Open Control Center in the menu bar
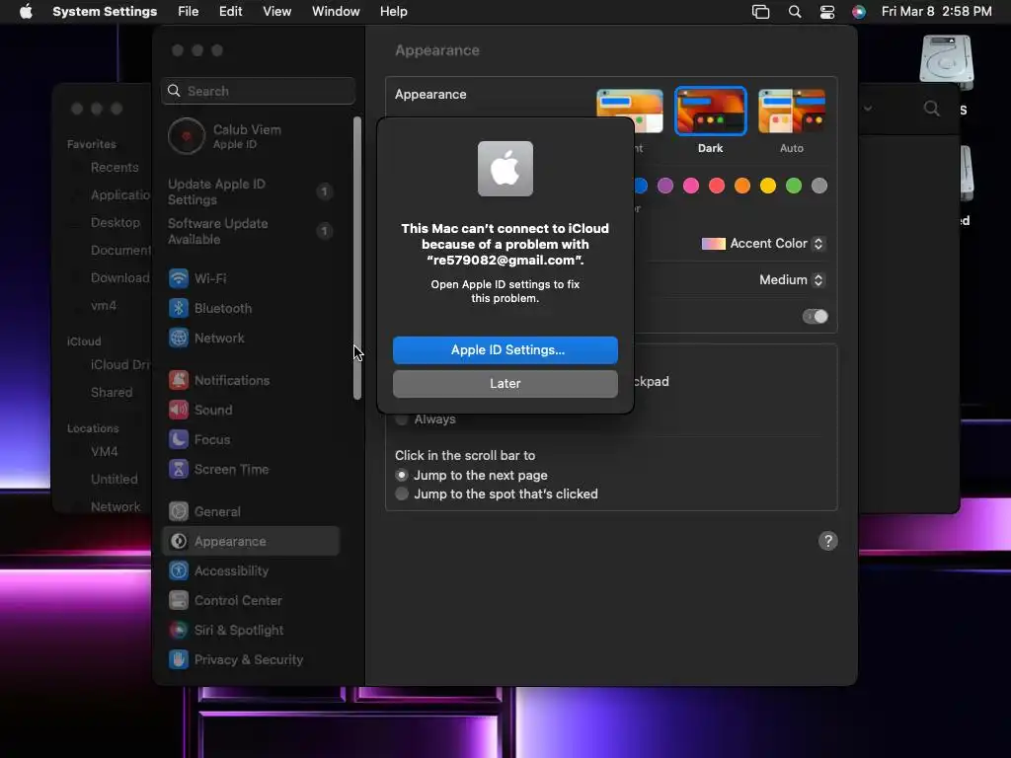This screenshot has height=758, width=1011. (x=826, y=12)
